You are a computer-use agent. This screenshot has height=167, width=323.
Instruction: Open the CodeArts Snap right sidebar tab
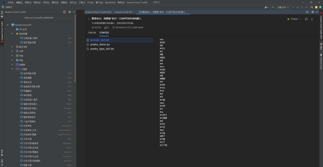pyautogui.click(x=321, y=61)
